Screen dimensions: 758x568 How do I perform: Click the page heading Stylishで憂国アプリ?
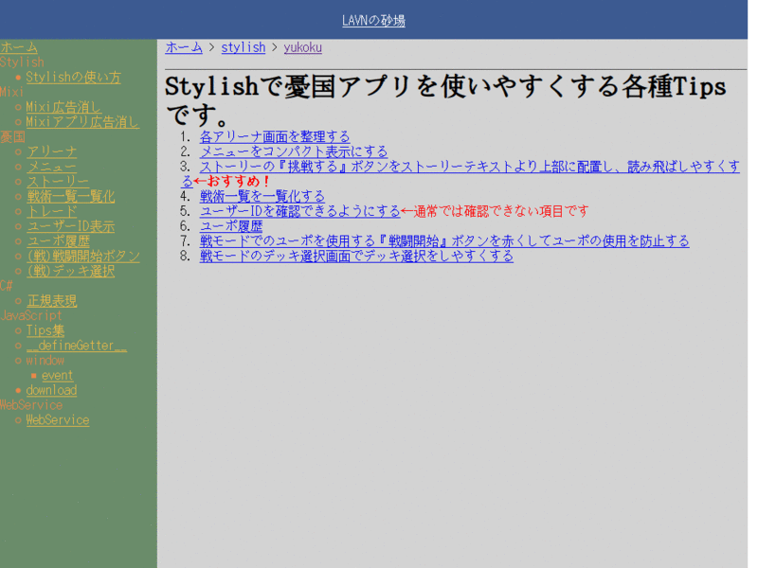tap(445, 100)
